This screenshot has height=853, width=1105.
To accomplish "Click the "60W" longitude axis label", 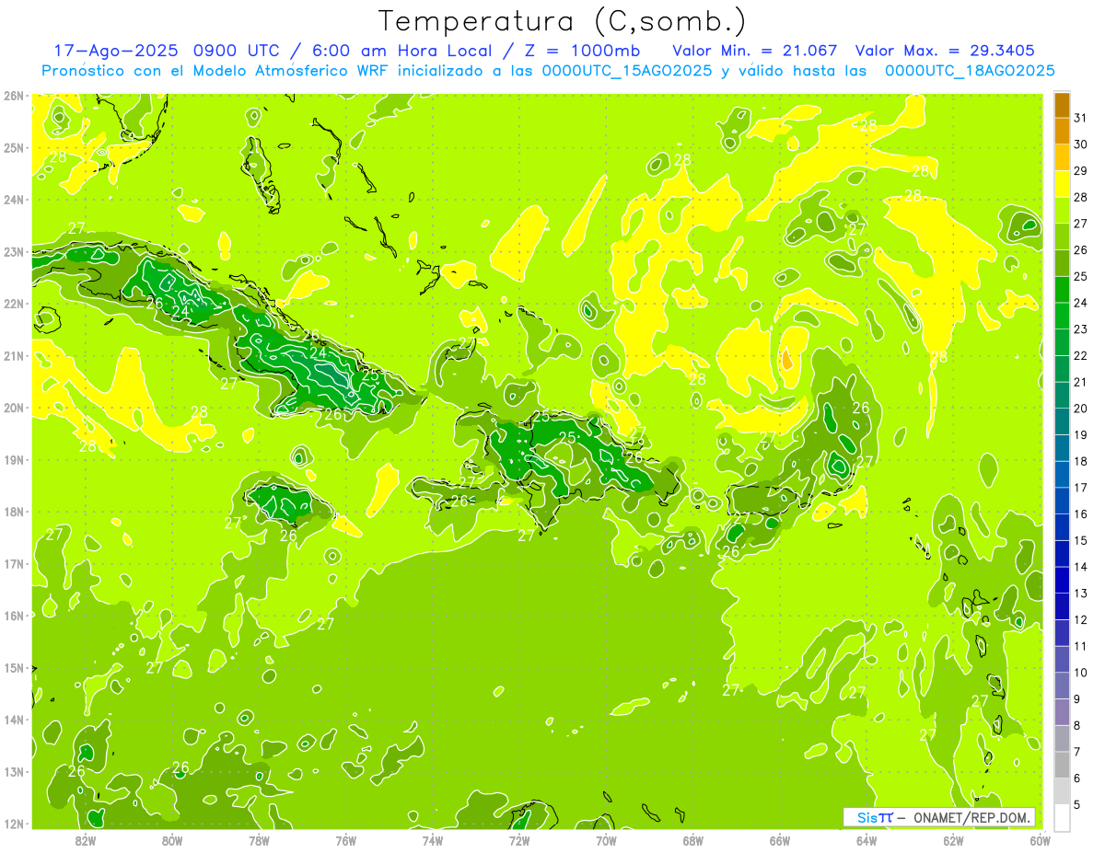I will [1040, 840].
